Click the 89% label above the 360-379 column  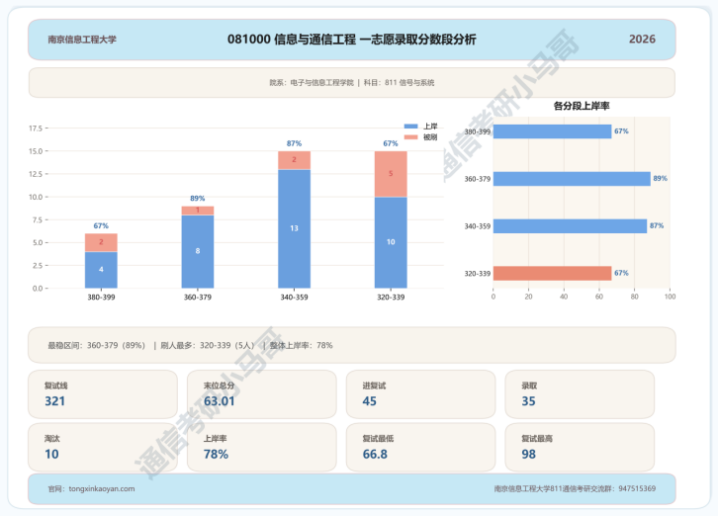point(198,199)
